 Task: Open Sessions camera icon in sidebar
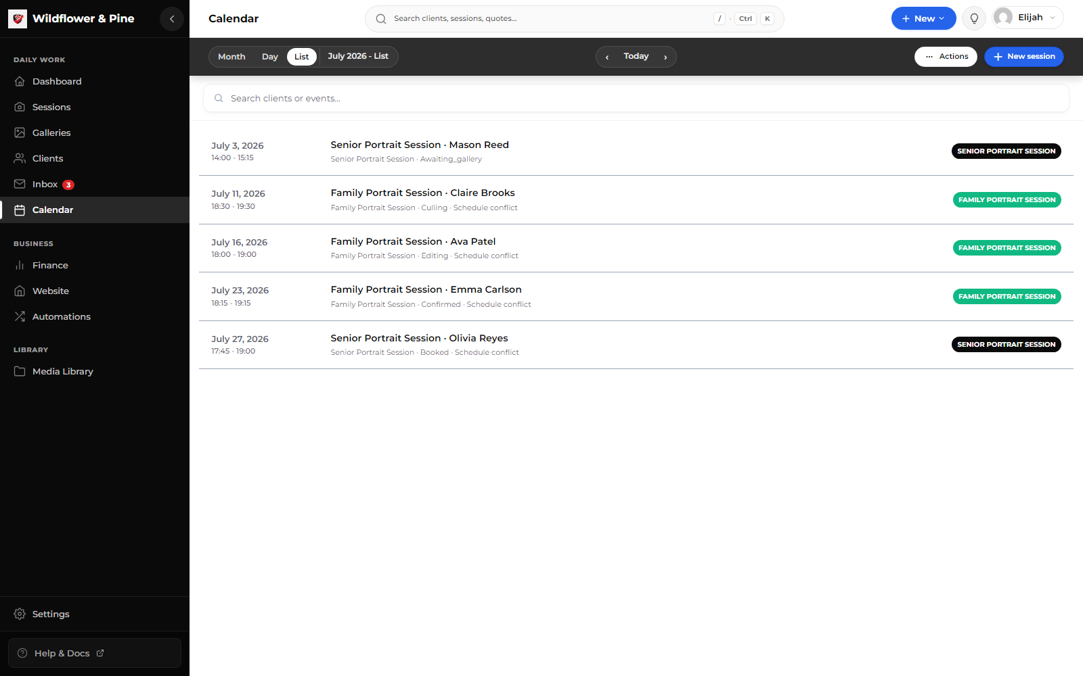click(20, 107)
